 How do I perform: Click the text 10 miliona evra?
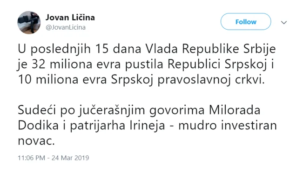62,79
